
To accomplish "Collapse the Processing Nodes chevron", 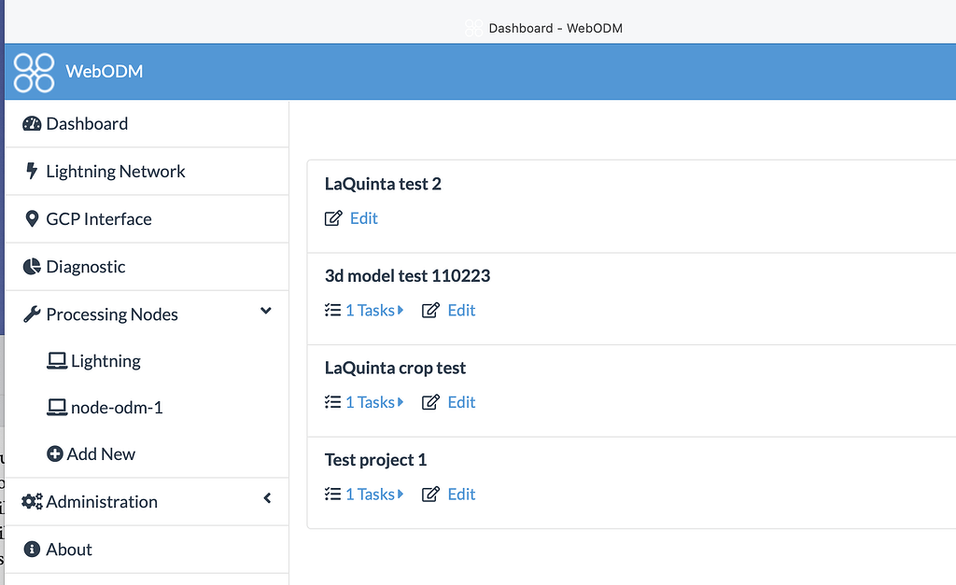I will click(x=266, y=312).
